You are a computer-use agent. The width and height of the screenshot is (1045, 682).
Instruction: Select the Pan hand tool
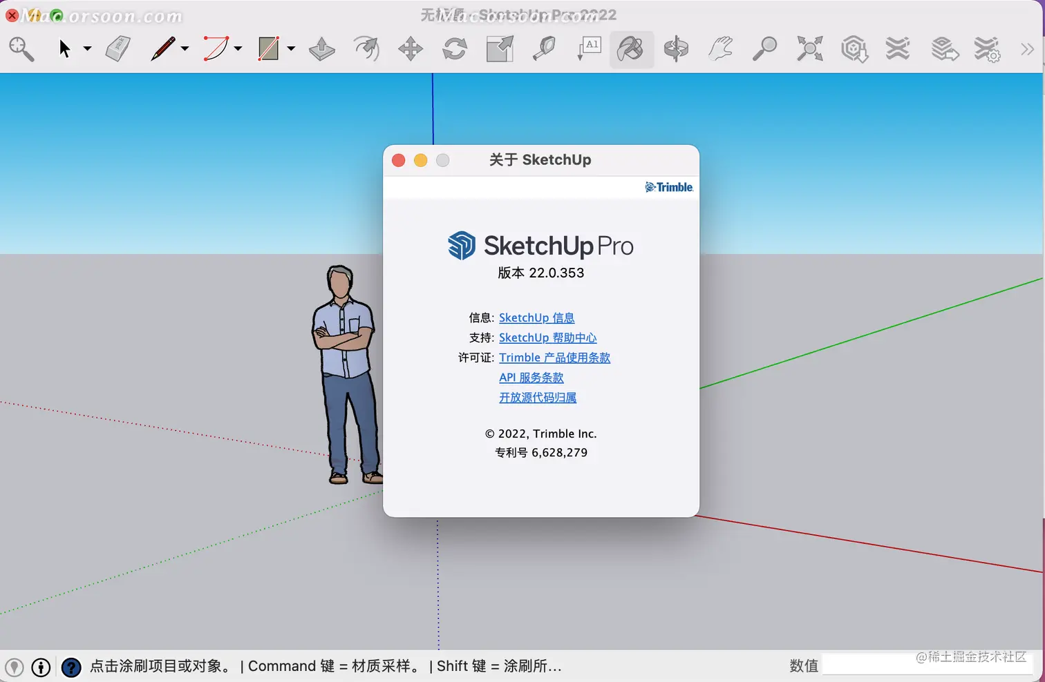[720, 49]
